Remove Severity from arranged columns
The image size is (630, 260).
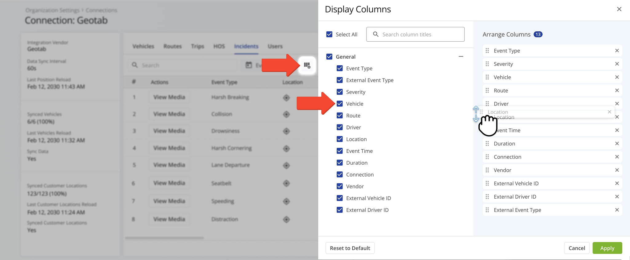click(x=617, y=64)
